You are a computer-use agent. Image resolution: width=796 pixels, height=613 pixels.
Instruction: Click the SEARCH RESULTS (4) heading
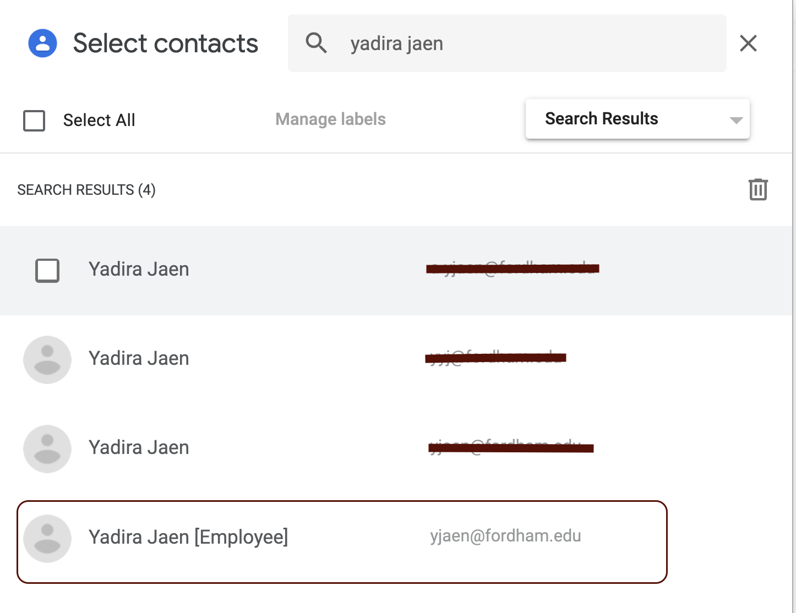[86, 190]
